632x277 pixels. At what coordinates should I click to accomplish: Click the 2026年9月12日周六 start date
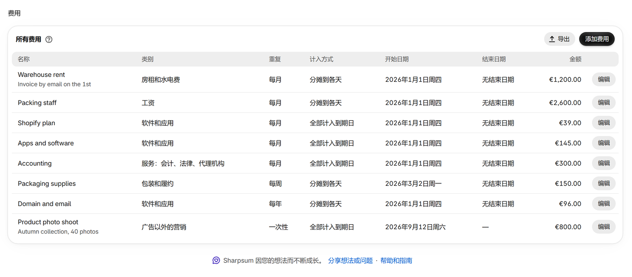point(415,227)
